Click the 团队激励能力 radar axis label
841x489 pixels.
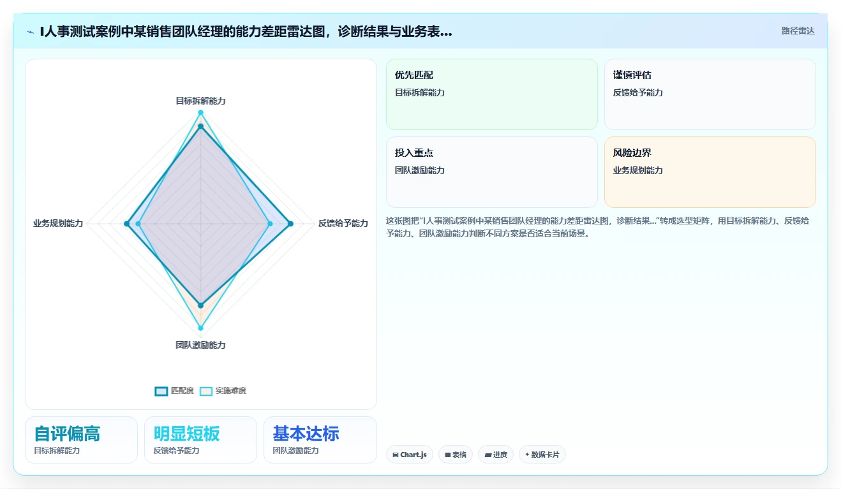coord(201,345)
